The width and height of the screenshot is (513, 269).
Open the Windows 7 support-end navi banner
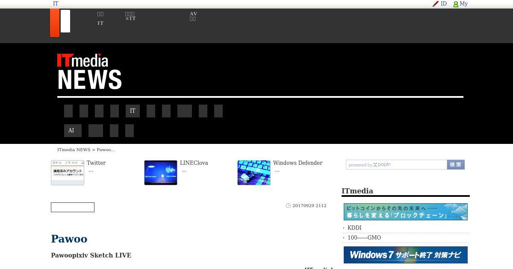pyautogui.click(x=406, y=255)
